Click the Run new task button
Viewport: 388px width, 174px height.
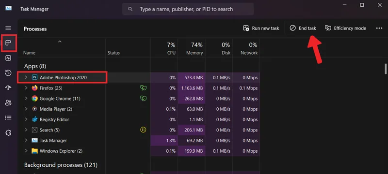click(261, 28)
